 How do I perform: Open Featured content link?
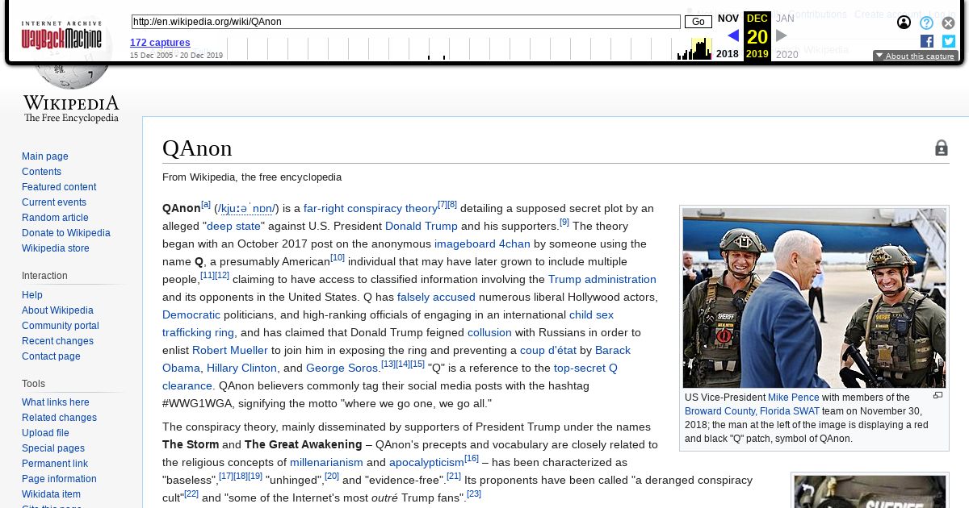(x=59, y=187)
